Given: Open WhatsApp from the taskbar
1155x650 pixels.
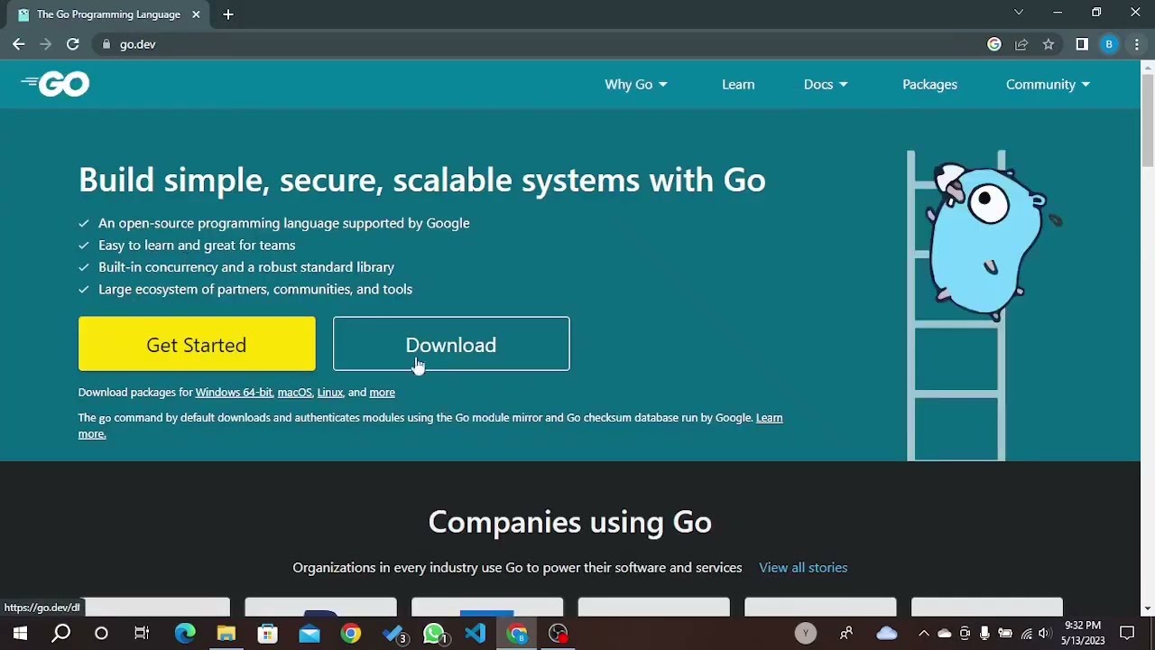Looking at the screenshot, I should click(x=434, y=634).
